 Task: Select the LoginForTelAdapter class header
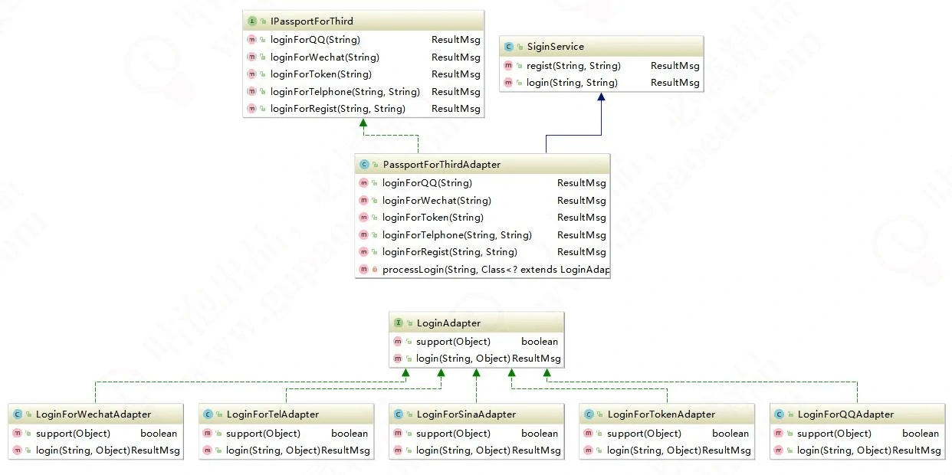click(272, 414)
